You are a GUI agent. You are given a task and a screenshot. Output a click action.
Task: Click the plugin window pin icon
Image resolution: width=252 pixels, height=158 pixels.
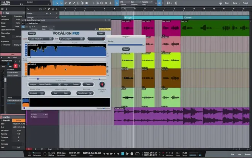[106, 20]
